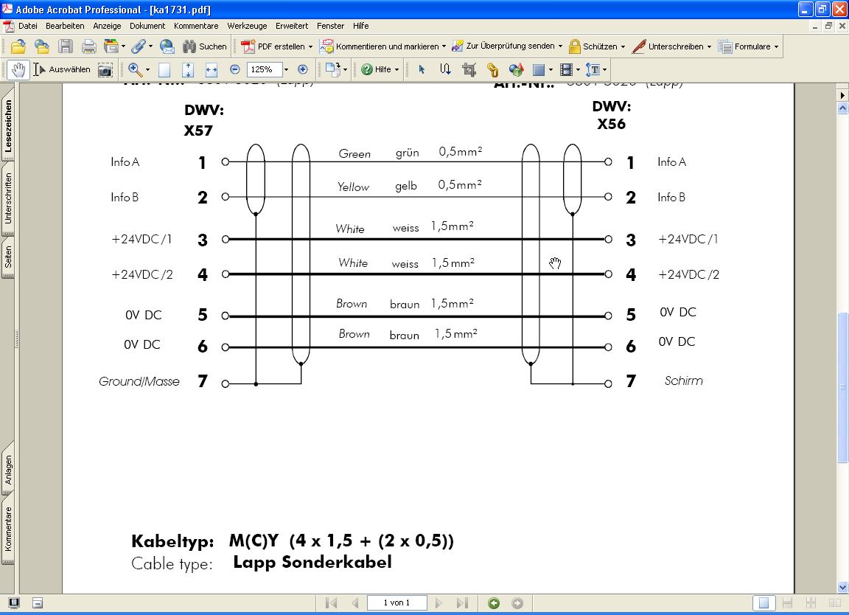Select the Snapshot camera tool

tap(105, 70)
